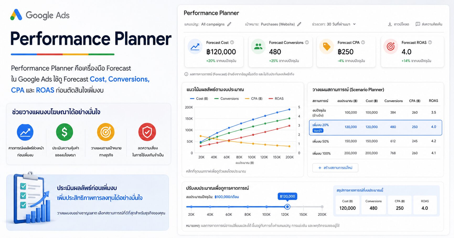454x238 pixels.
Task: Select the เพิ่มงบ 20% recommended scenario
Action: pyautogui.click(x=375, y=128)
